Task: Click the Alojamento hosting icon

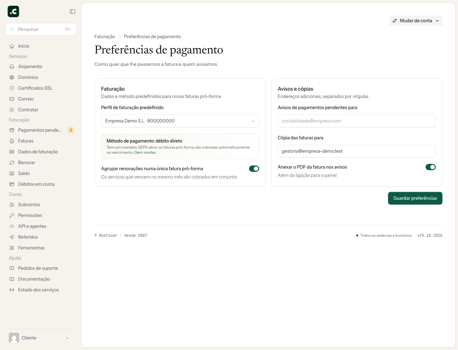Action: (x=12, y=66)
